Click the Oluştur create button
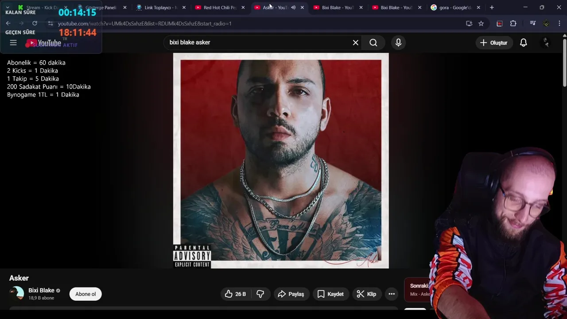Viewport: 567px width, 319px height. tap(494, 43)
